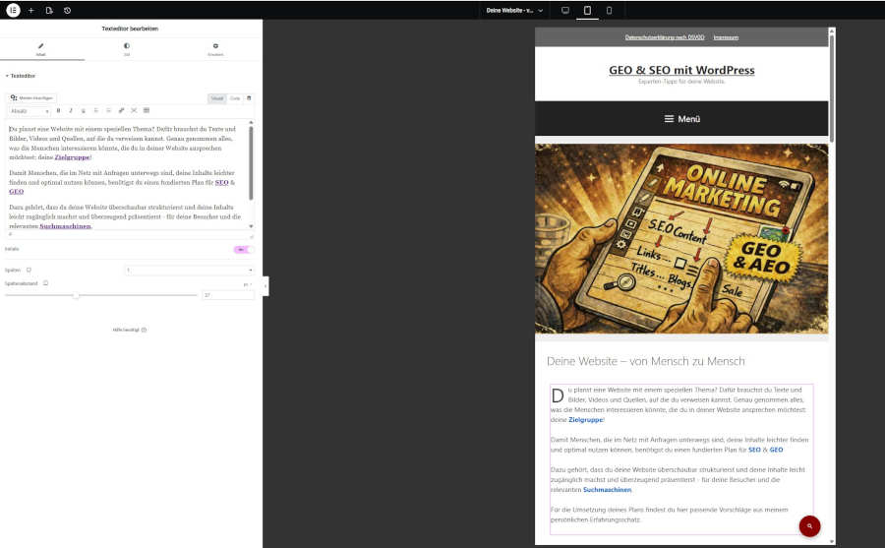This screenshot has height=548, width=885.
Task: Open the Elementor logo menu
Action: 13,10
